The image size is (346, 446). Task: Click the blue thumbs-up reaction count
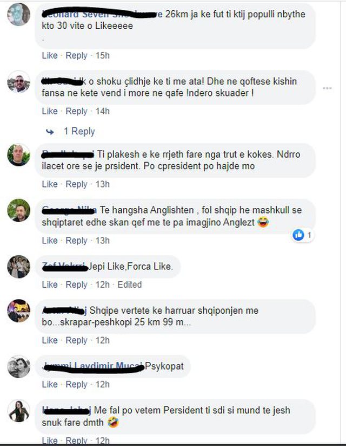303,235
